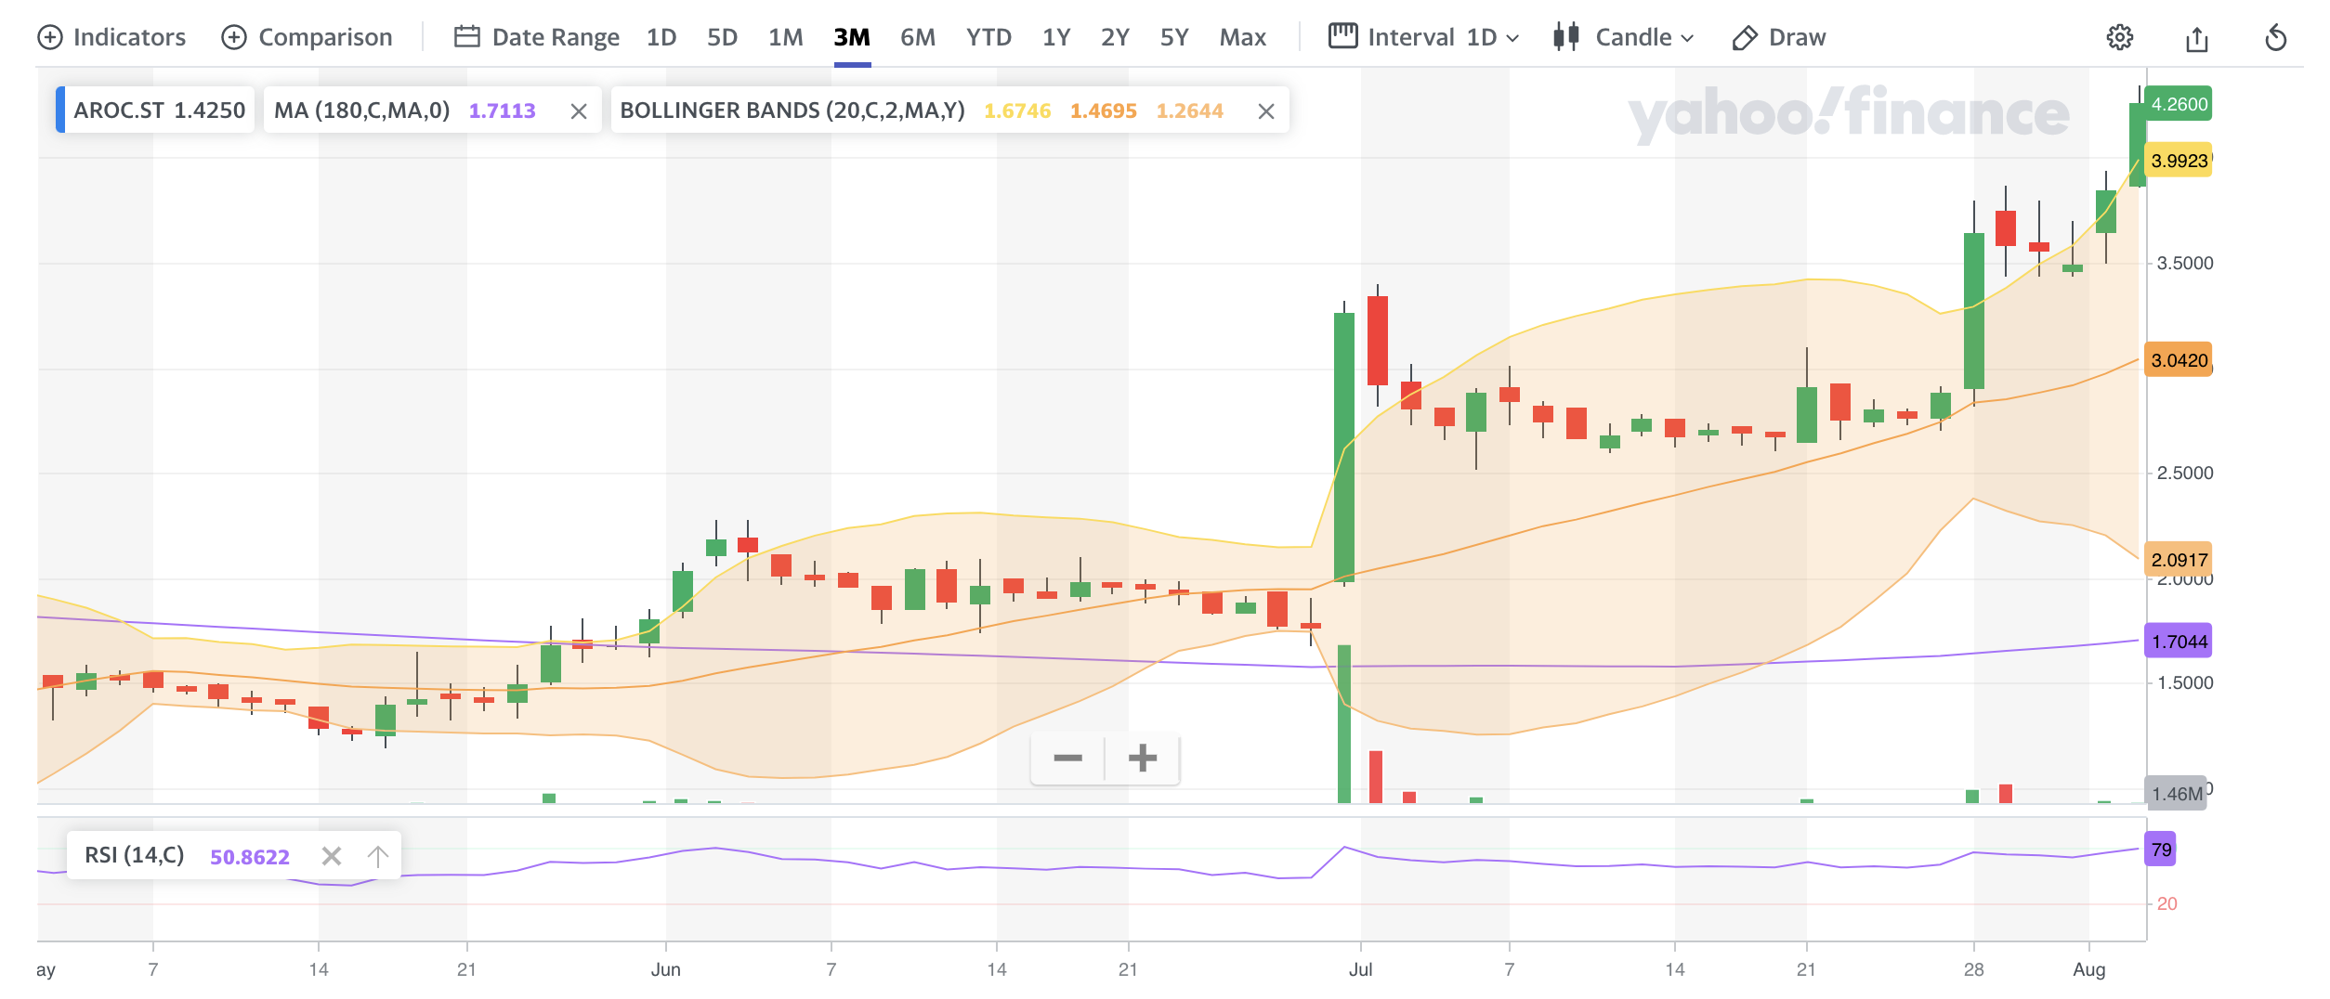Remove the Bollinger Bands indicator
Viewport: 2330px width, 999px height.
(x=1265, y=111)
